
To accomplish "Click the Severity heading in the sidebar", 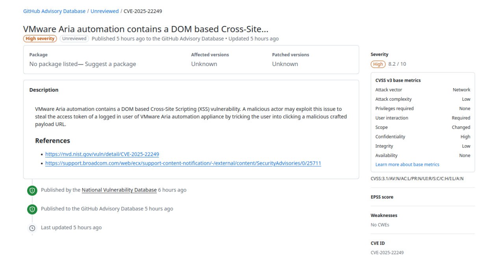I will tap(380, 55).
